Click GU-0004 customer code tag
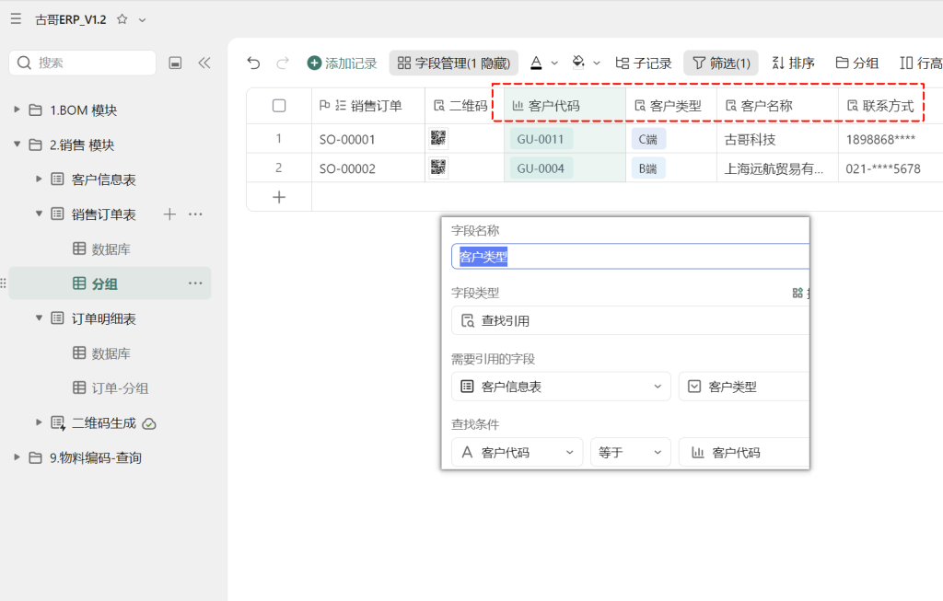943x601 pixels. click(x=541, y=168)
